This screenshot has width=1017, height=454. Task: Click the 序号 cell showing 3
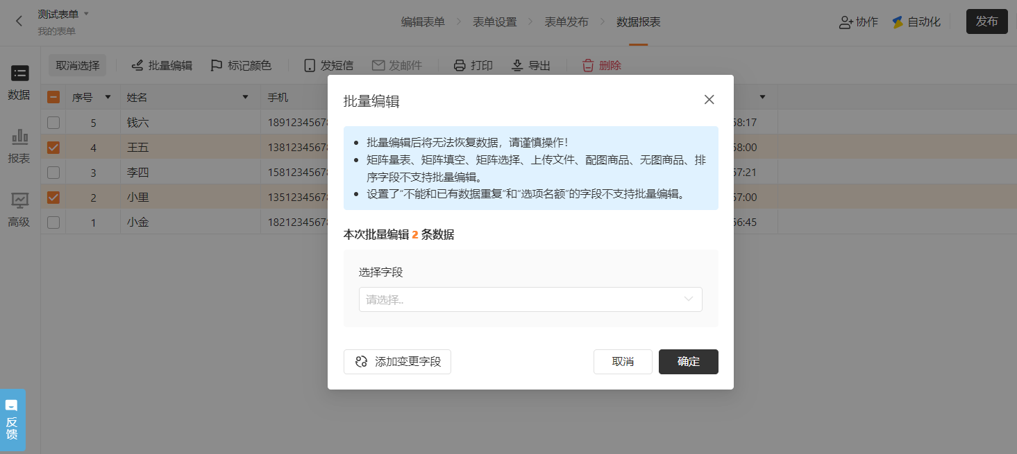(x=93, y=173)
